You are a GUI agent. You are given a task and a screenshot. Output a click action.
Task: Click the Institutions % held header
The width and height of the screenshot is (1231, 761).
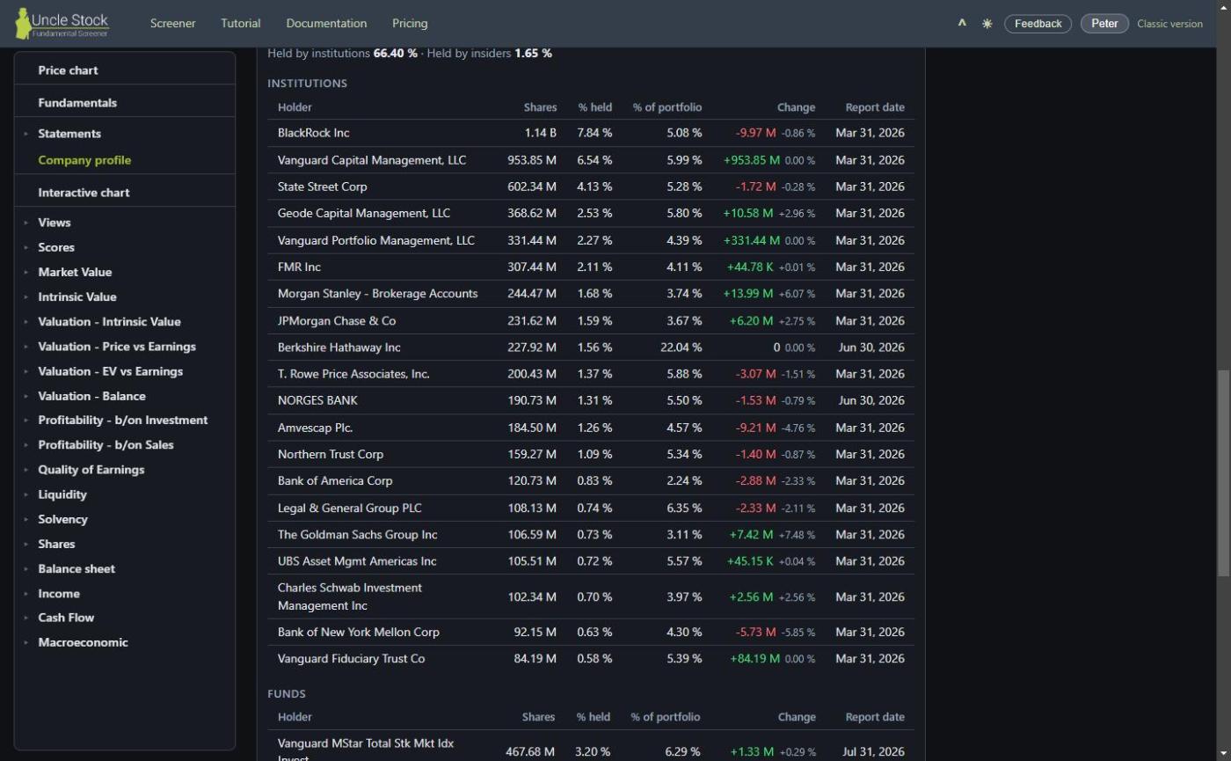tap(594, 107)
